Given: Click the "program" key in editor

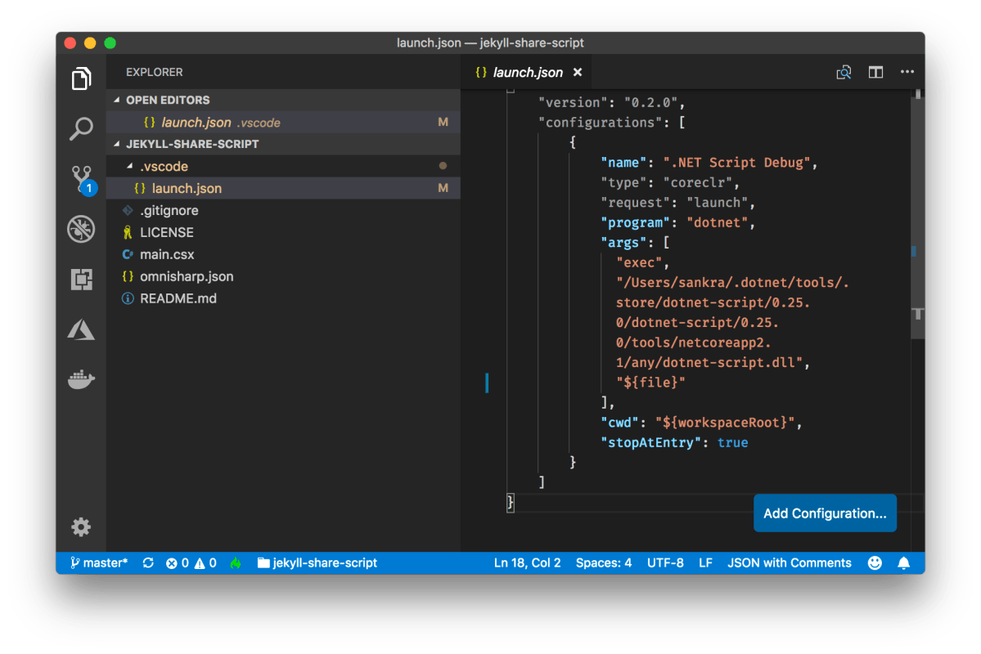Looking at the screenshot, I should pos(635,222).
